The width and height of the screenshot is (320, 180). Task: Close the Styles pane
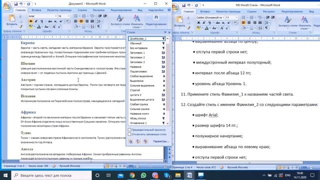click(x=169, y=32)
